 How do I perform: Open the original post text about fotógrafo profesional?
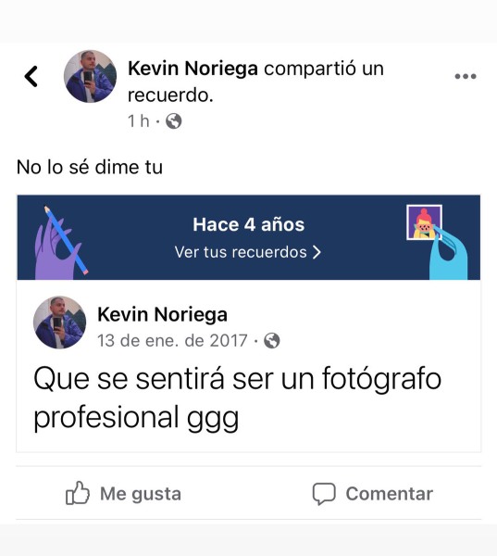point(237,398)
